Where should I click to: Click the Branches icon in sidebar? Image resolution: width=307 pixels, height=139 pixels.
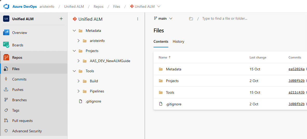(6, 100)
